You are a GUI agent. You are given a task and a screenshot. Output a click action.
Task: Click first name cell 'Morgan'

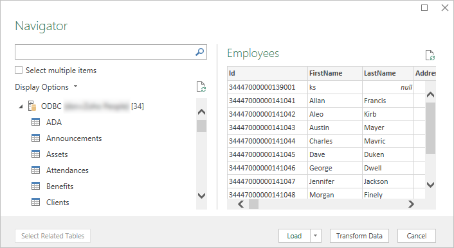click(334, 194)
